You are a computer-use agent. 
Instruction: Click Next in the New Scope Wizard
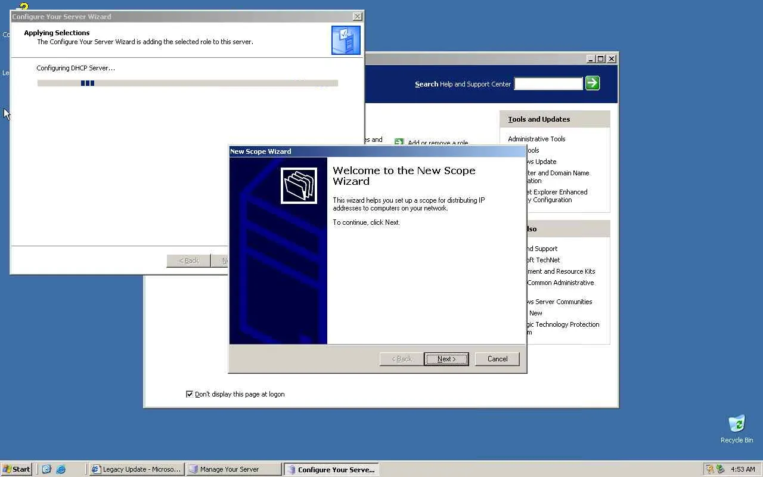point(446,359)
